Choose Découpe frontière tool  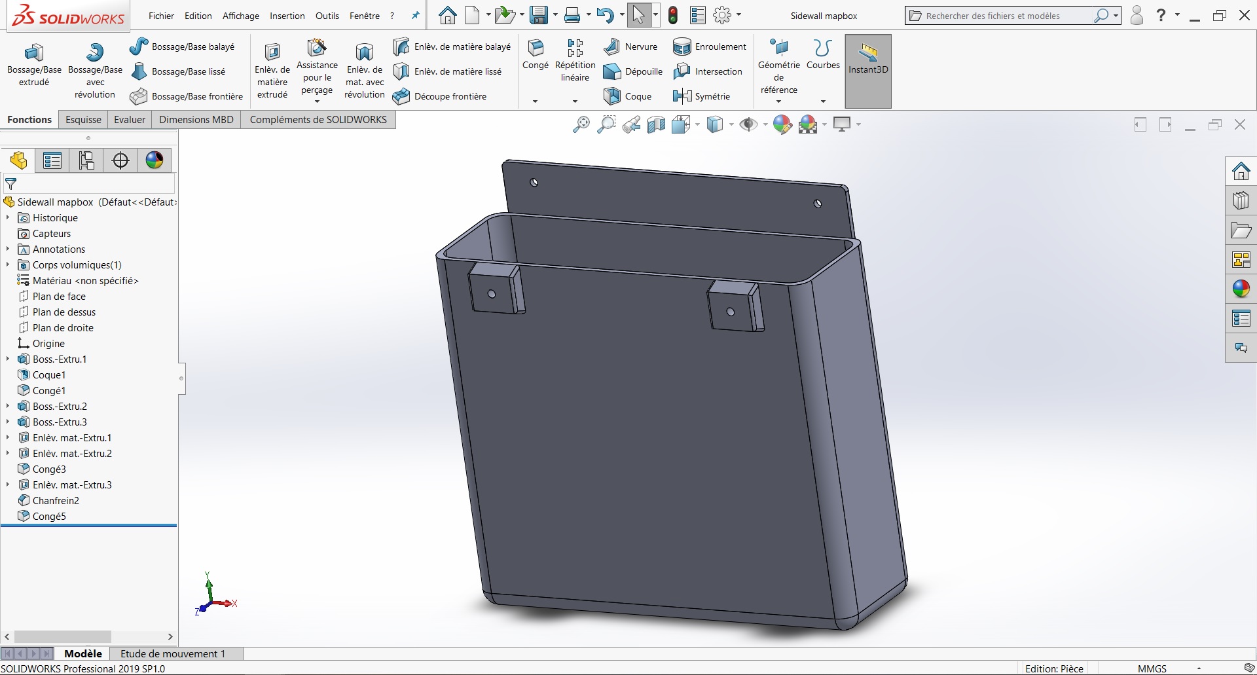tap(439, 96)
